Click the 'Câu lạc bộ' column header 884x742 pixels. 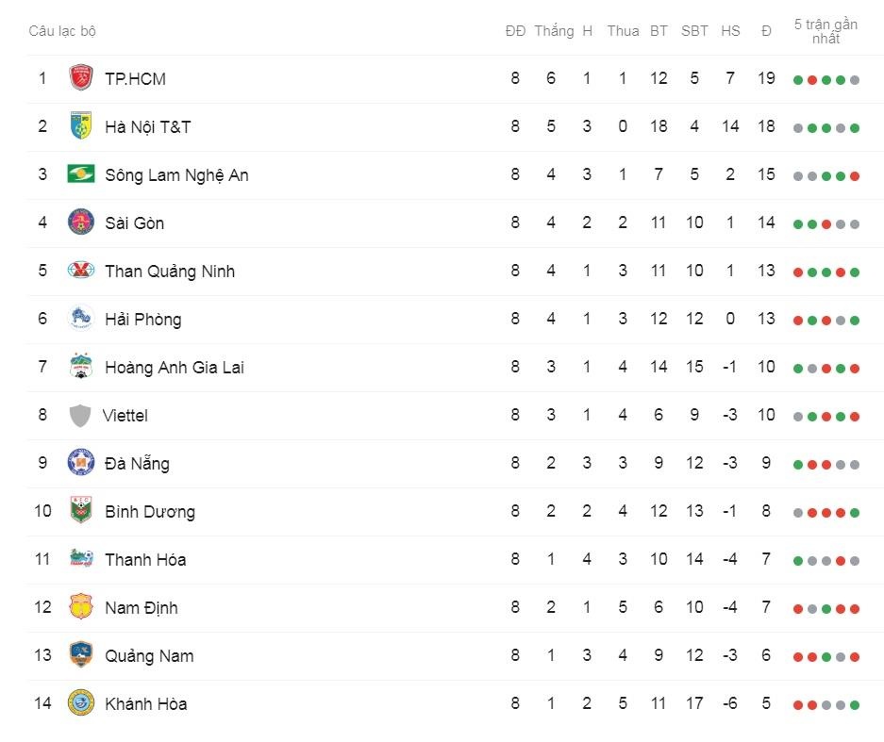pos(62,31)
